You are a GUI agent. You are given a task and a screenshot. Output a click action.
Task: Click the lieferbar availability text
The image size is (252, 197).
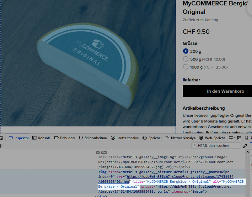191,80
